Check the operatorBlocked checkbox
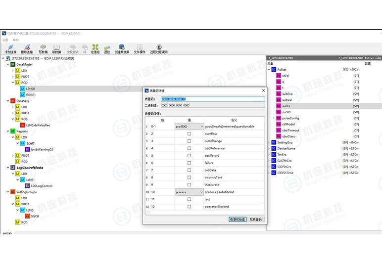The height and width of the screenshot is (264, 382). coord(189,206)
